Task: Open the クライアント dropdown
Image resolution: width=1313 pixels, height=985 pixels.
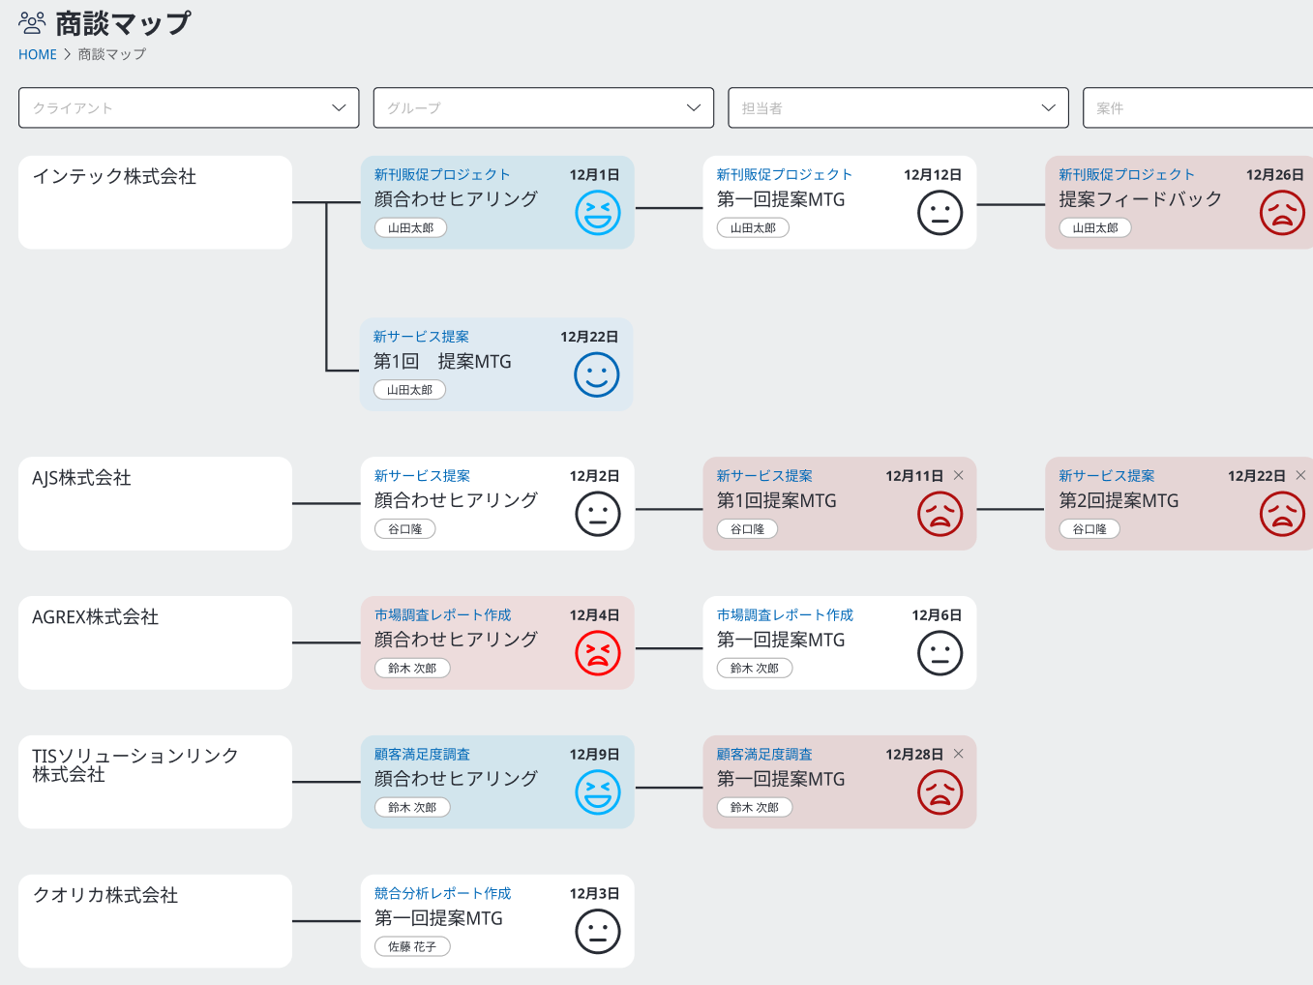Action: [189, 107]
